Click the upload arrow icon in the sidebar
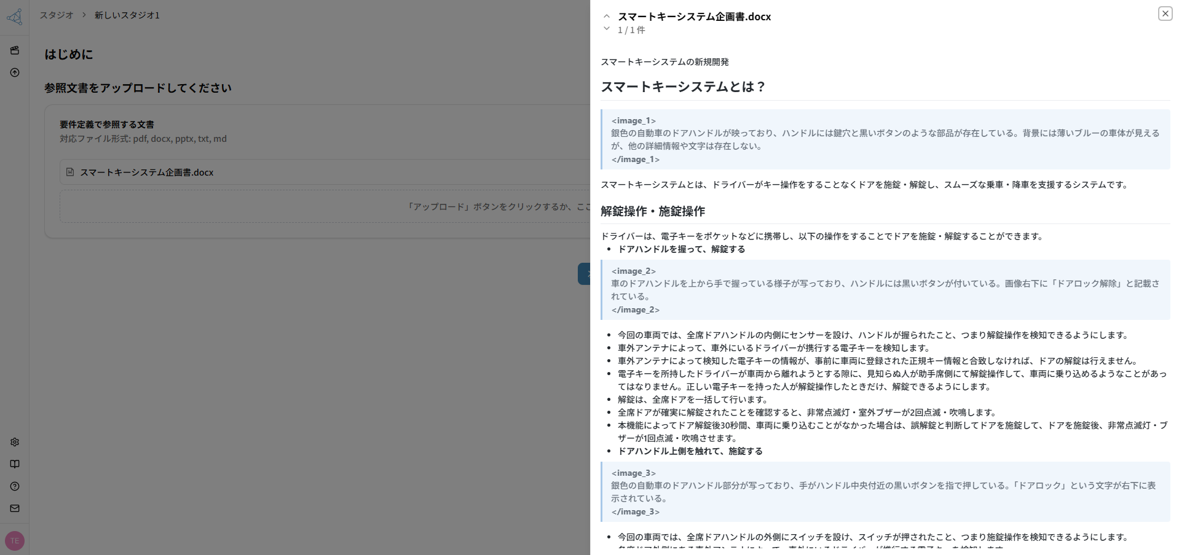Image resolution: width=1179 pixels, height=555 pixels. tap(15, 72)
